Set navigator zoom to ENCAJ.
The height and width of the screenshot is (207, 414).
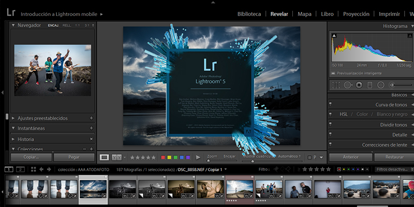(53, 25)
